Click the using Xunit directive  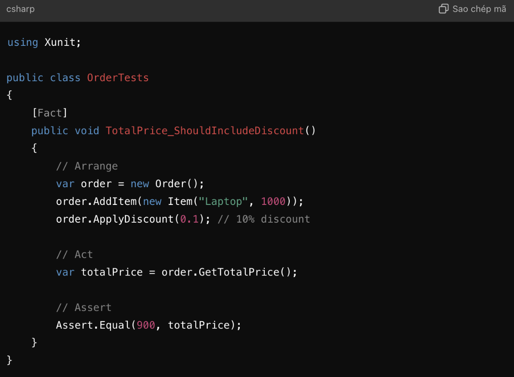(43, 42)
